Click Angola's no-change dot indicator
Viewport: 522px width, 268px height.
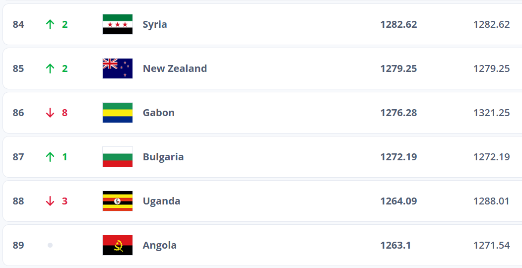(x=50, y=245)
